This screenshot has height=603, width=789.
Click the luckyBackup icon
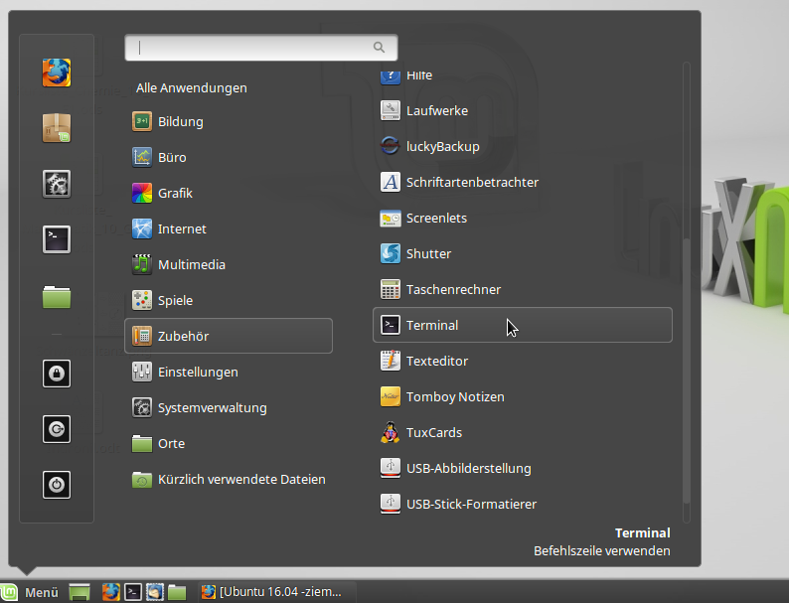(390, 146)
